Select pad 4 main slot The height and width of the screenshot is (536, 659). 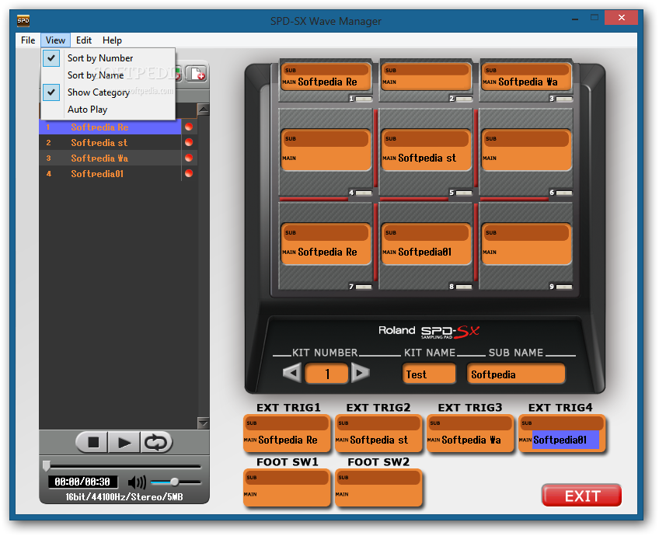326,158
